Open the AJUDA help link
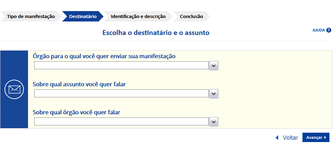This screenshot has height=150, width=335. (318, 30)
